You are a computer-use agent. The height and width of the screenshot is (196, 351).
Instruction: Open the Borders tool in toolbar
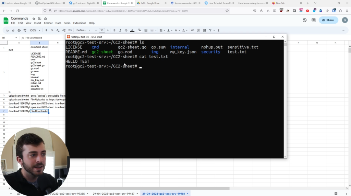[146, 30]
